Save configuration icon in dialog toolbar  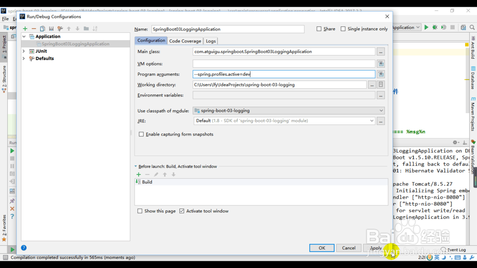[51, 29]
